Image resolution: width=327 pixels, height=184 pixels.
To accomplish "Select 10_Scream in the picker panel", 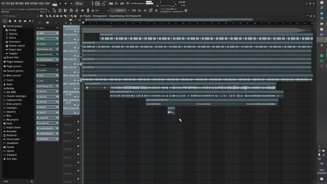I will pyautogui.click(x=47, y=44).
